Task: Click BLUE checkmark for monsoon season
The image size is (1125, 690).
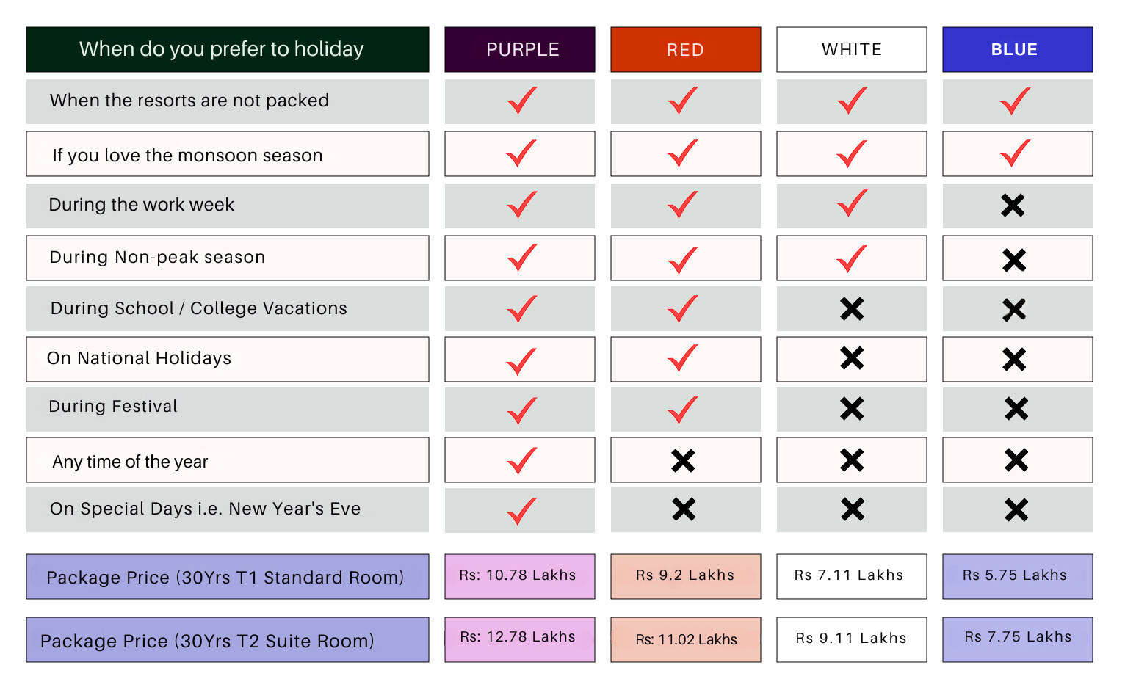Action: [x=1016, y=153]
